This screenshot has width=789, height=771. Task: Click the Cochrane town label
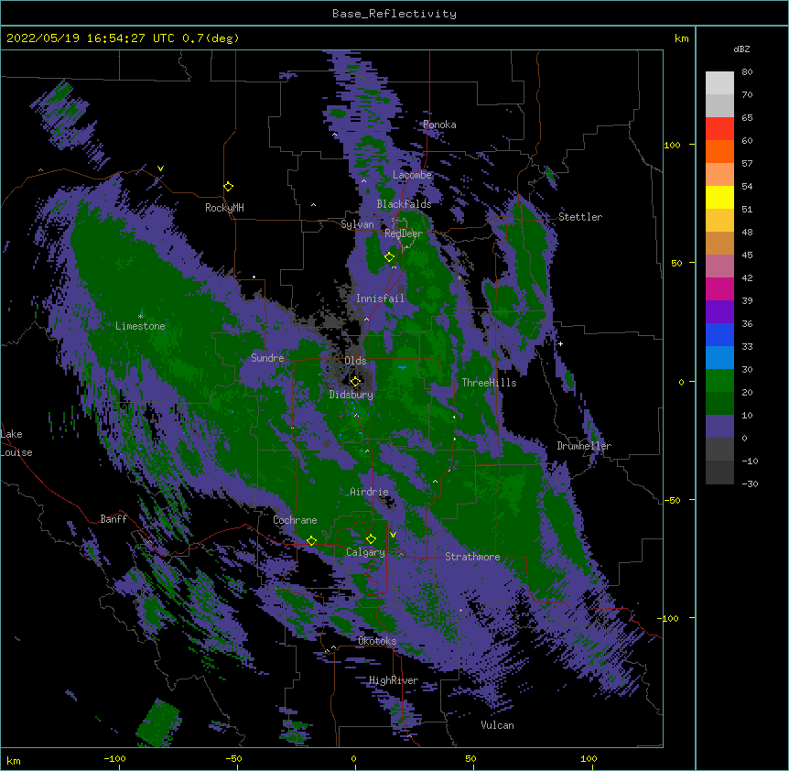coord(295,520)
